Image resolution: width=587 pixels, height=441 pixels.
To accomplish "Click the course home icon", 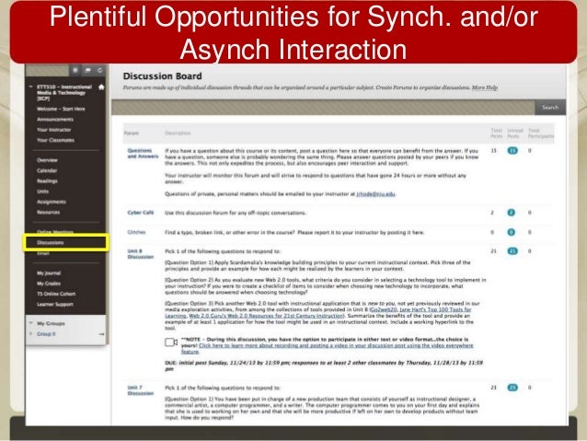I will pyautogui.click(x=101, y=87).
